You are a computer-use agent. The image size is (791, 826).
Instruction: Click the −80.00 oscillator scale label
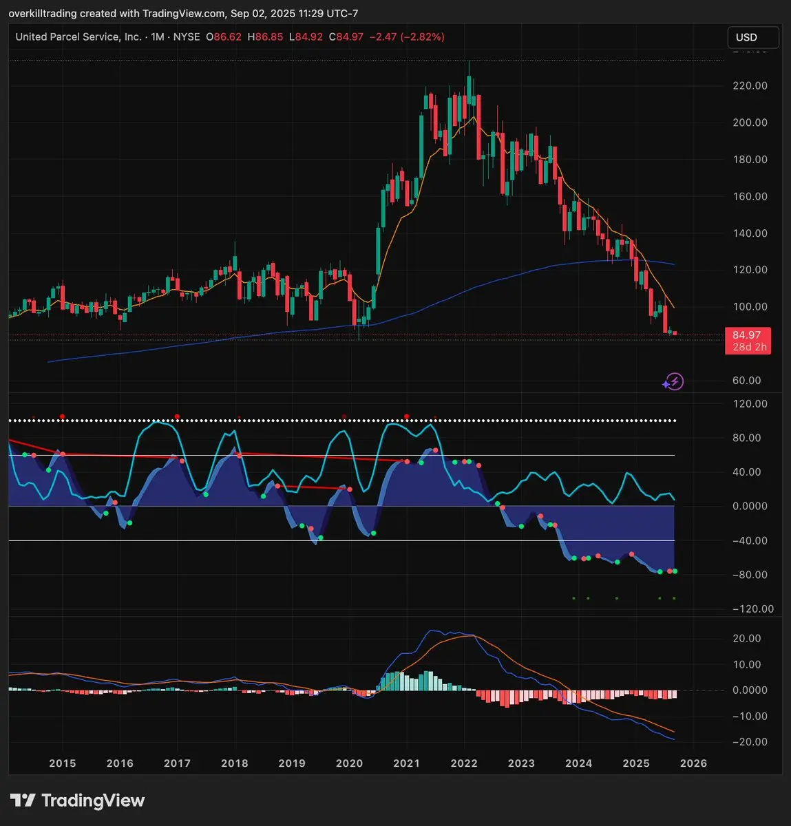tap(749, 575)
